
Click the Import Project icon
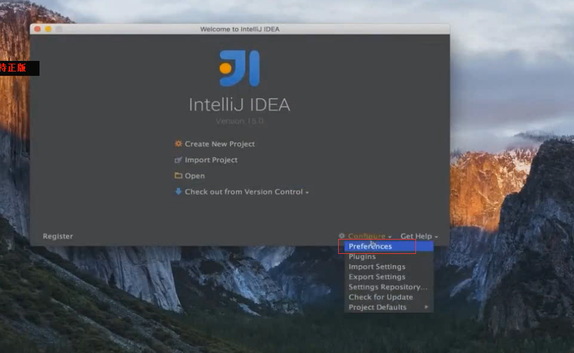pyautogui.click(x=178, y=159)
